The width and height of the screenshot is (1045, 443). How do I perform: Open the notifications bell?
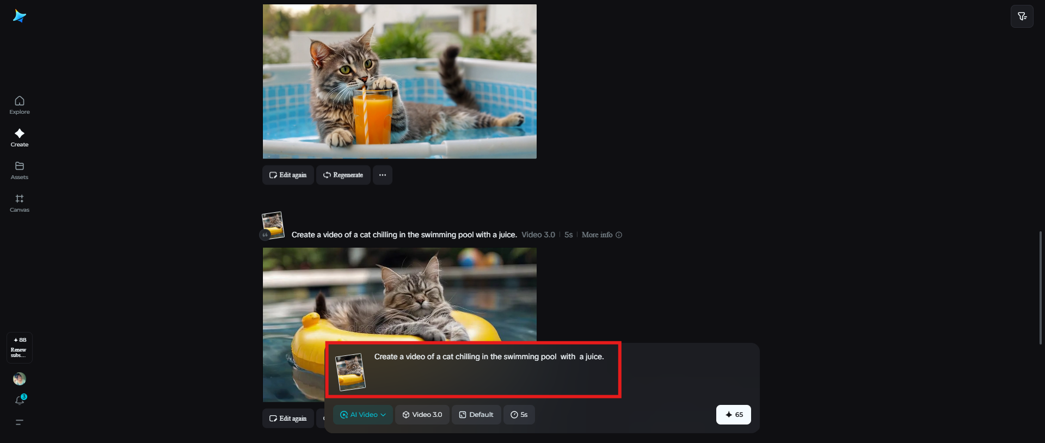[x=20, y=401]
